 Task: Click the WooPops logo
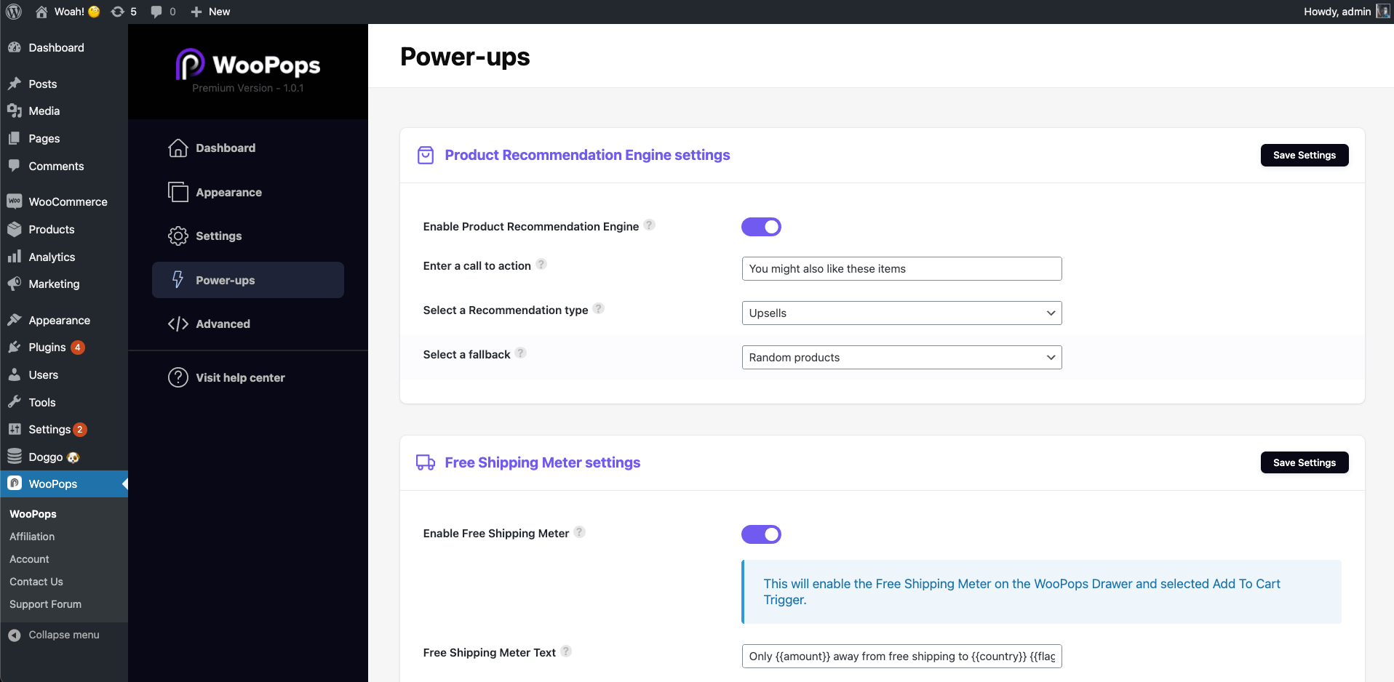(248, 65)
